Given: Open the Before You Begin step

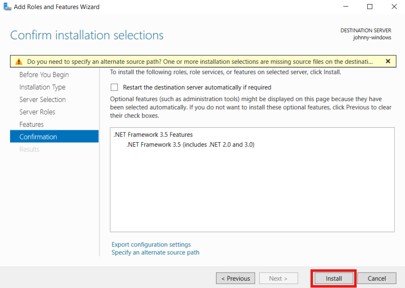Looking at the screenshot, I should (x=44, y=75).
